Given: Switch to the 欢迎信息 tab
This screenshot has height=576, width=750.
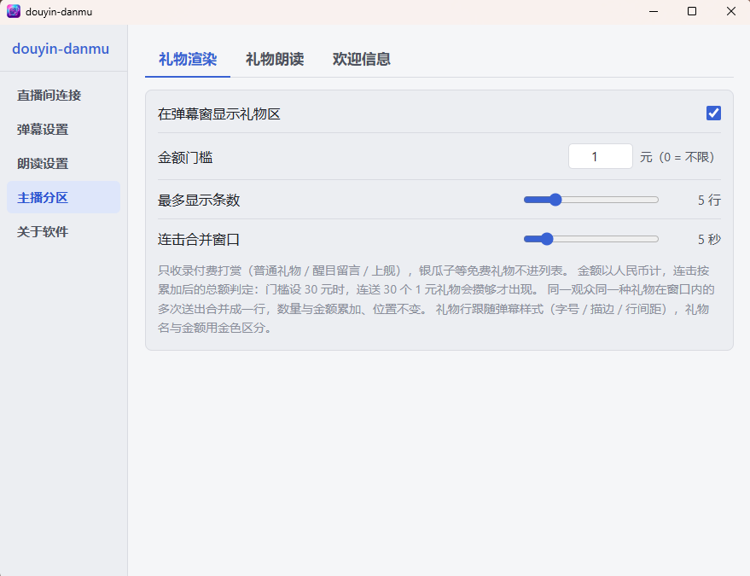Looking at the screenshot, I should pos(362,60).
